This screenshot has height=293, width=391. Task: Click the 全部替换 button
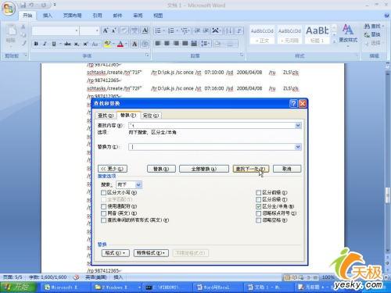pyautogui.click(x=204, y=169)
